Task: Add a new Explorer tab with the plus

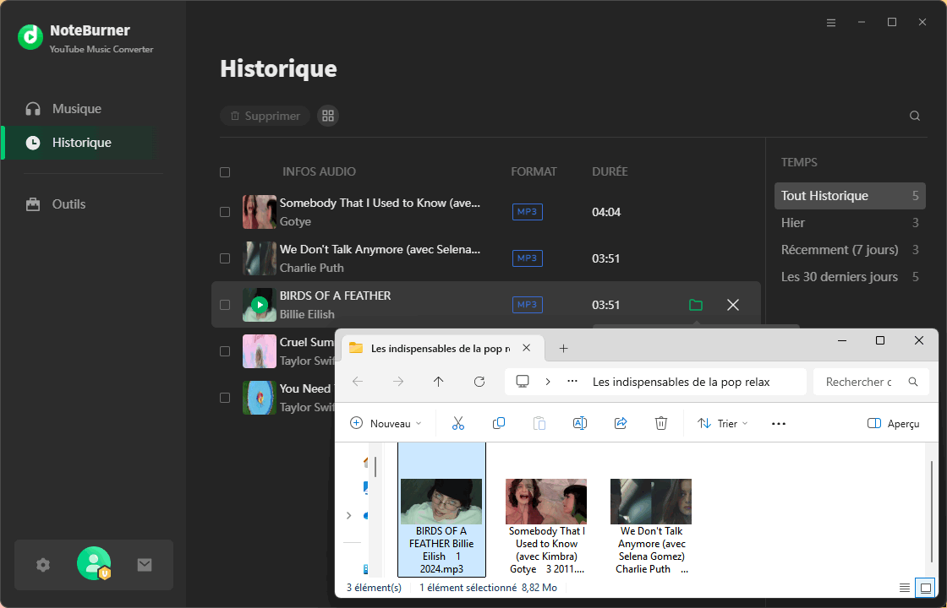Action: (x=563, y=348)
